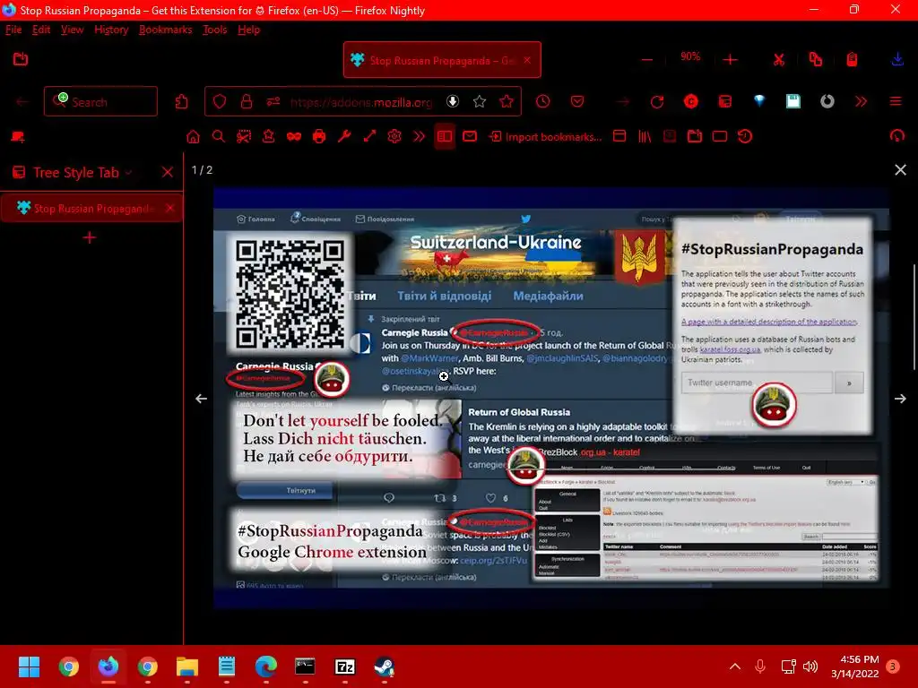Show next screenshot with right arrow
The width and height of the screenshot is (918, 688).
[x=900, y=399]
